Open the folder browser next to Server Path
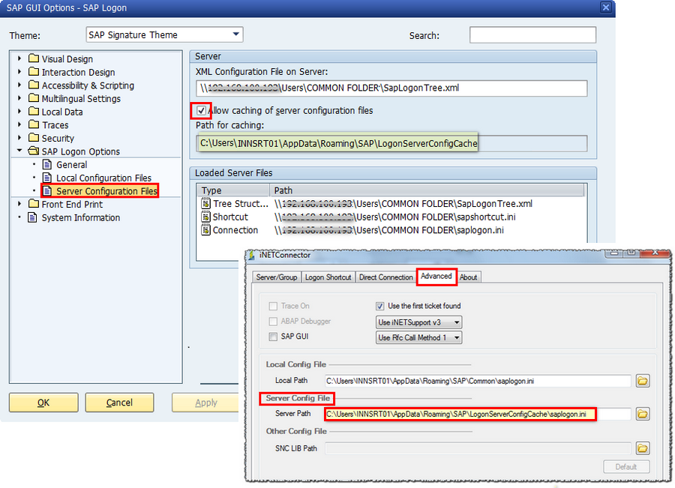Viewport: 675px width, 488px height. coord(642,414)
